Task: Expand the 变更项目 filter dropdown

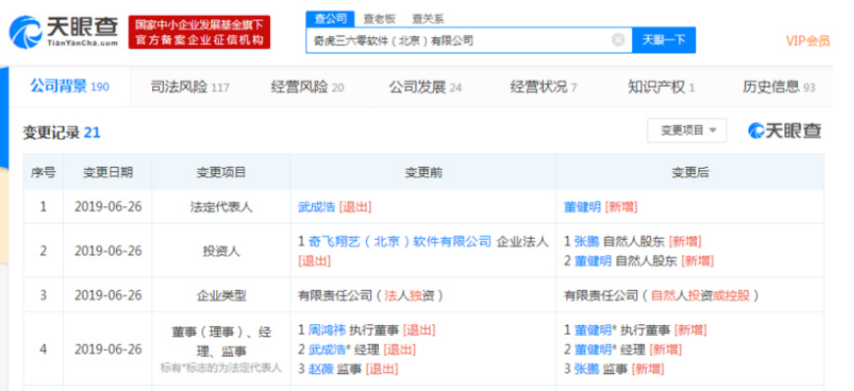Action: coord(687,131)
